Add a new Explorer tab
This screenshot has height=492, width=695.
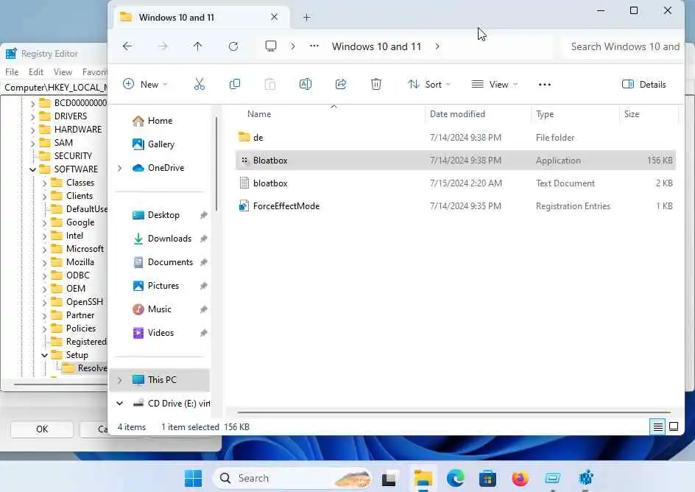pyautogui.click(x=307, y=17)
